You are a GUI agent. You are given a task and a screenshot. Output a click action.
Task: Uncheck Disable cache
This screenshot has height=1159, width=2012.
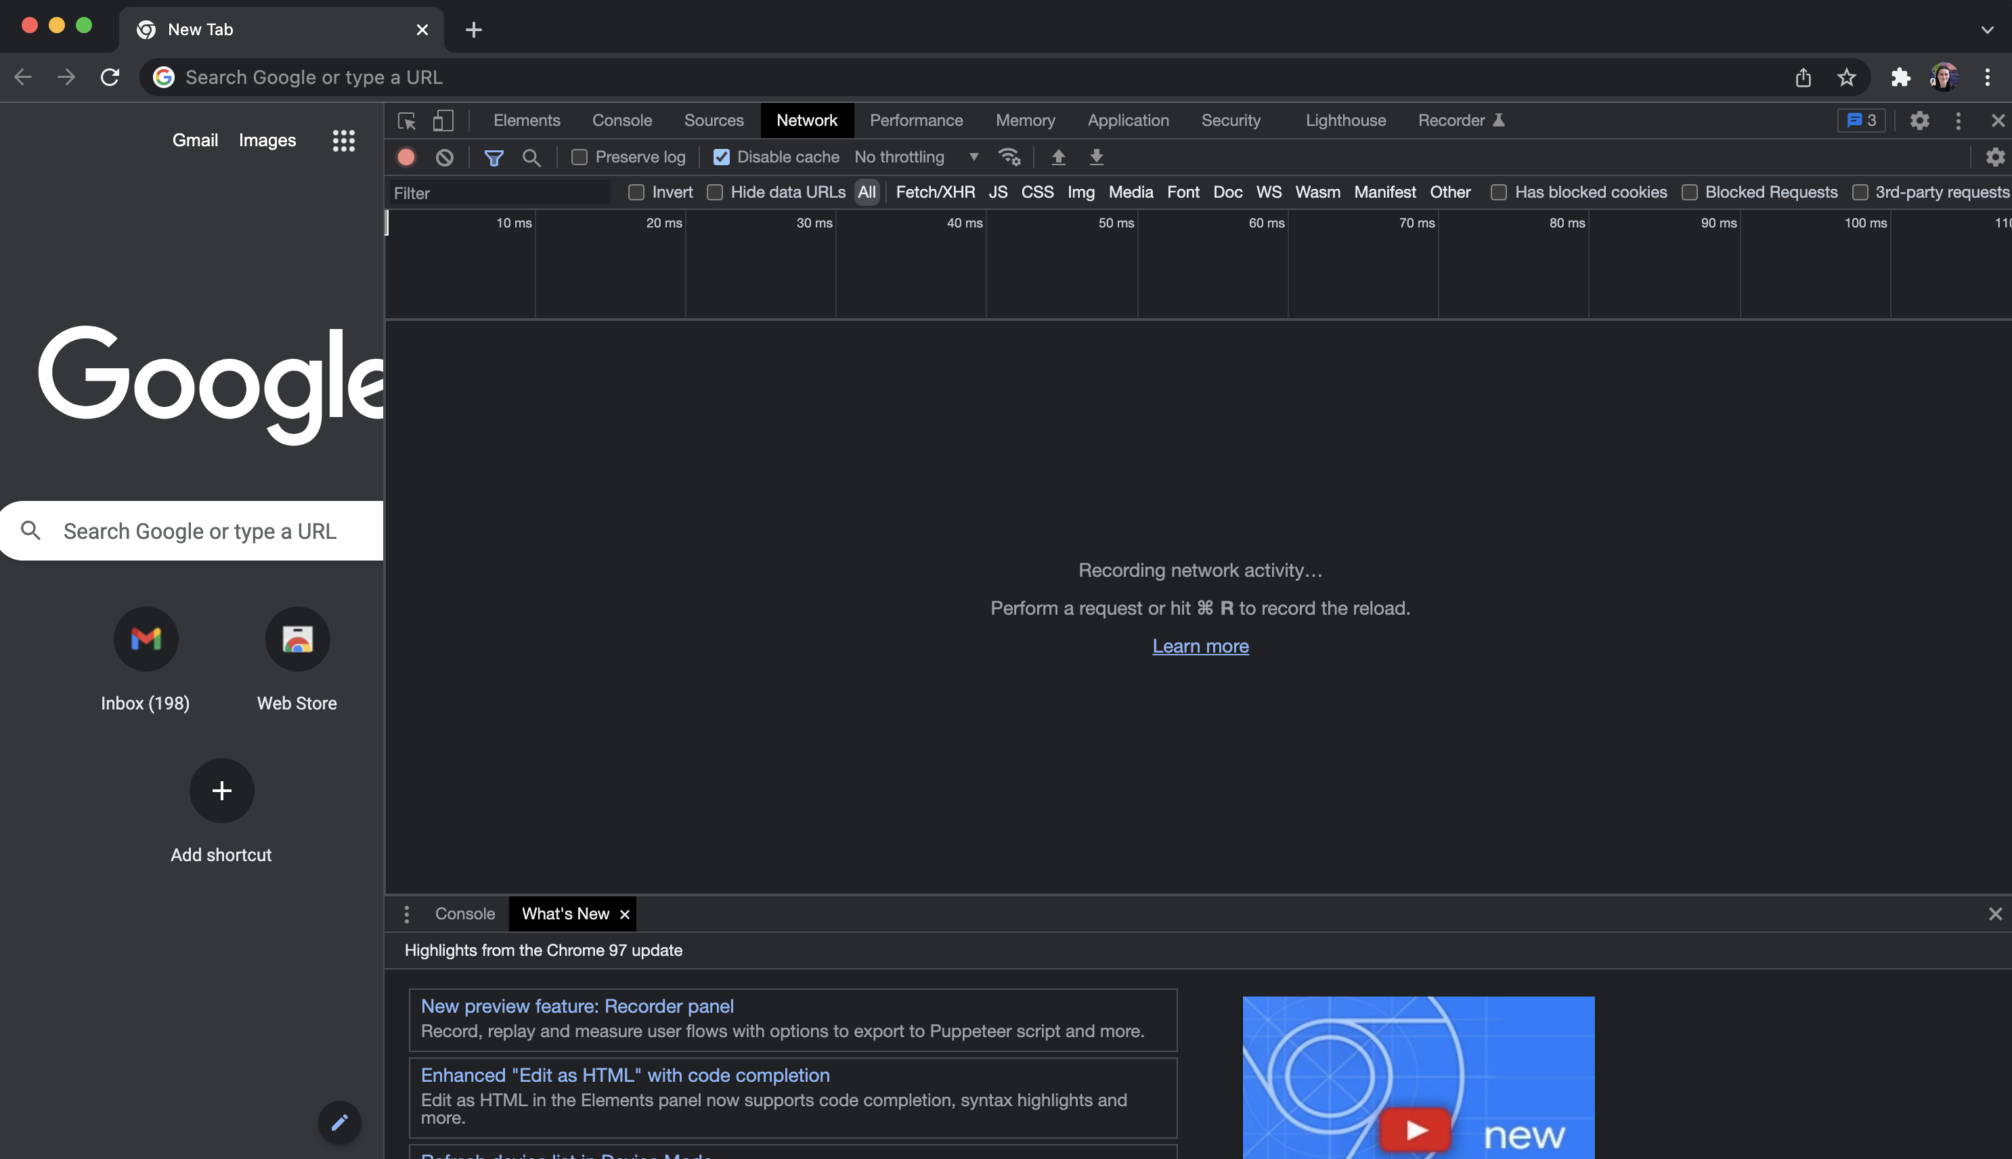(721, 158)
